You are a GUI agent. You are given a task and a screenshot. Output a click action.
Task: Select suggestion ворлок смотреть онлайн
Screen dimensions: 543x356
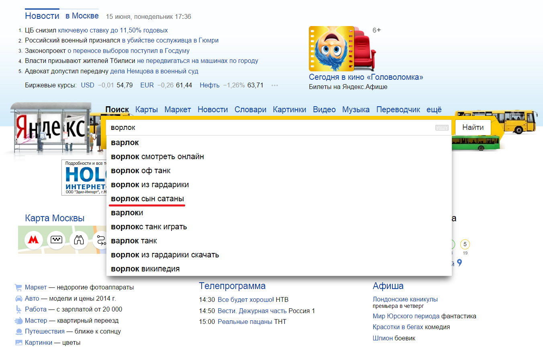tap(279, 156)
